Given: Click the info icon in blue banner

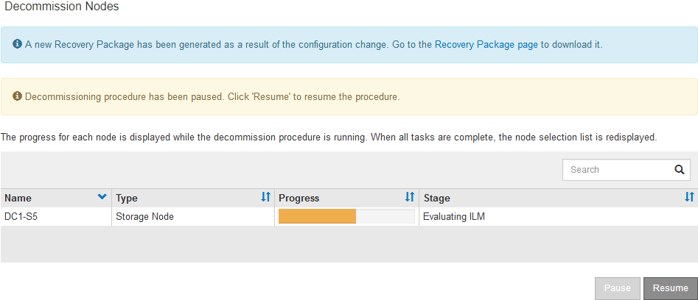Looking at the screenshot, I should 18,44.
